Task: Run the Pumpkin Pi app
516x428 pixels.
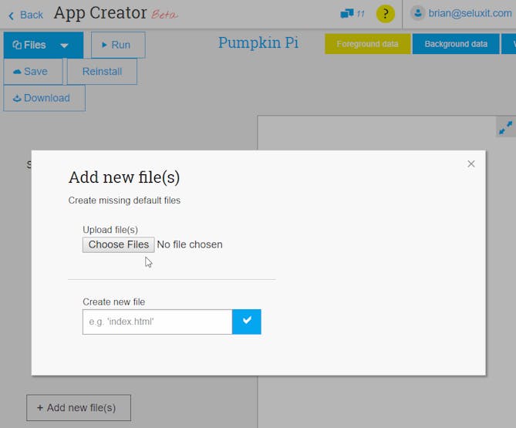Action: 118,45
